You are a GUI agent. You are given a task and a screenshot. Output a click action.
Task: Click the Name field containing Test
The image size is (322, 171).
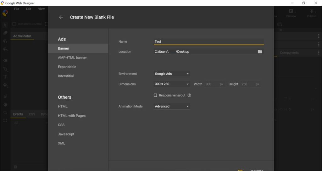click(209, 41)
